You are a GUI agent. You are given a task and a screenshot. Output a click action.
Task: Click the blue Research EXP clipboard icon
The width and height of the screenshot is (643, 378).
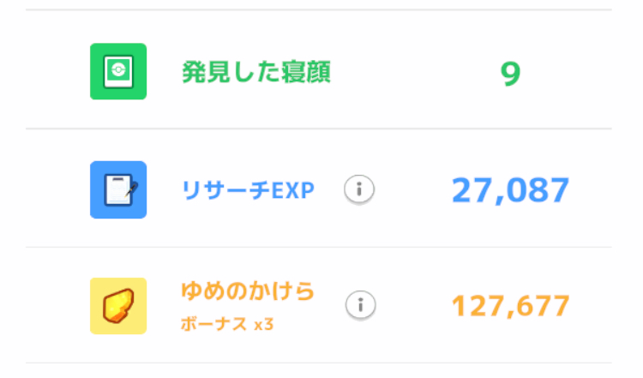click(118, 189)
